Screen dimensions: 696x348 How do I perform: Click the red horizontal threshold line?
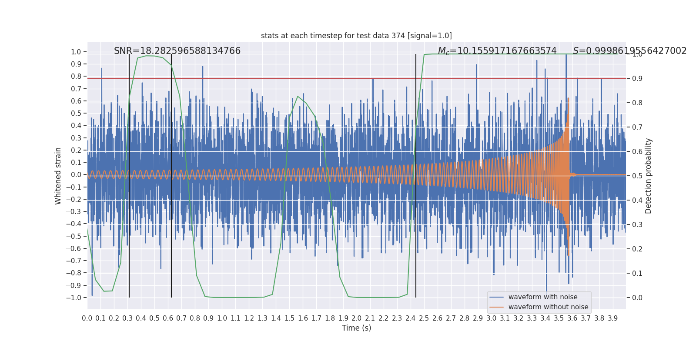(x=357, y=78)
